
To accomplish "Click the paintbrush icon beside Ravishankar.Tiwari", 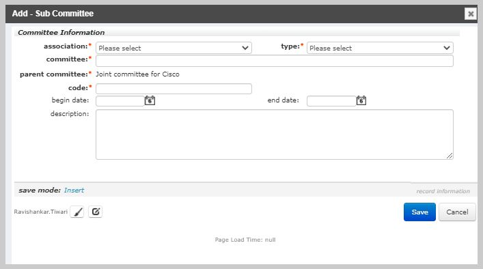I will 77,212.
